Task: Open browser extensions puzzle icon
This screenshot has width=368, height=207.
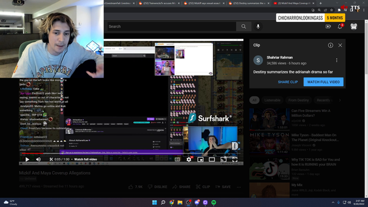Action: 339,10
